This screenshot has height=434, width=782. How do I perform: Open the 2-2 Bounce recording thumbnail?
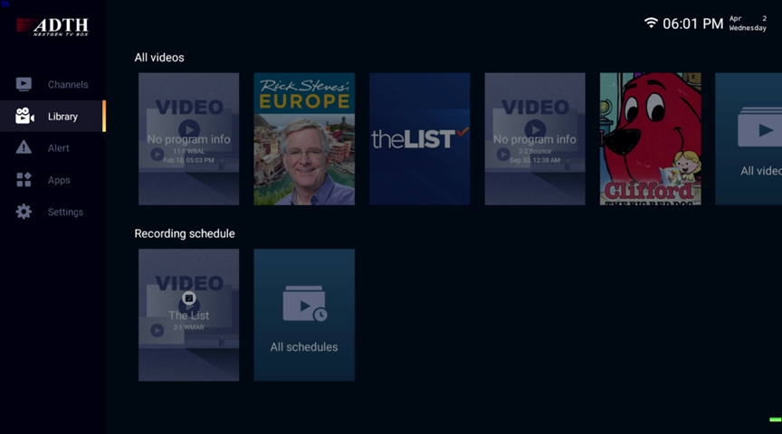click(535, 139)
